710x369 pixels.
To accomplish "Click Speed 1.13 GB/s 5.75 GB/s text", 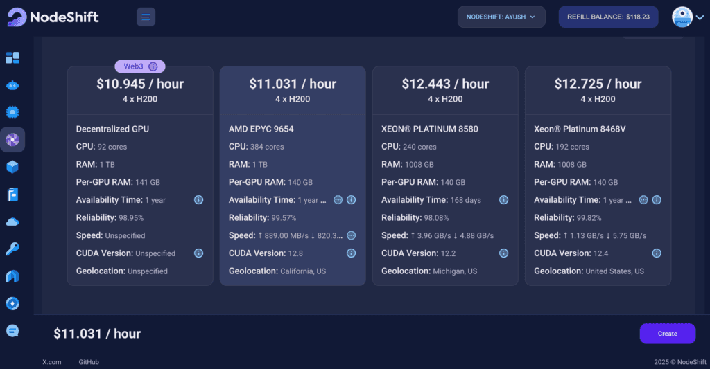I will point(590,235).
